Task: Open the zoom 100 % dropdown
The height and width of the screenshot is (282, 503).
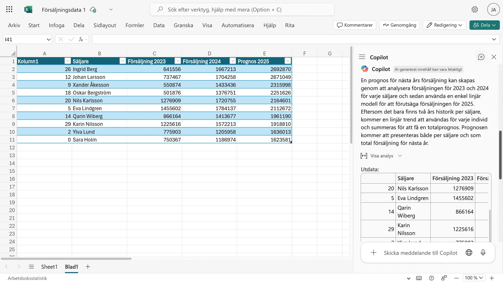Action: [474, 278]
